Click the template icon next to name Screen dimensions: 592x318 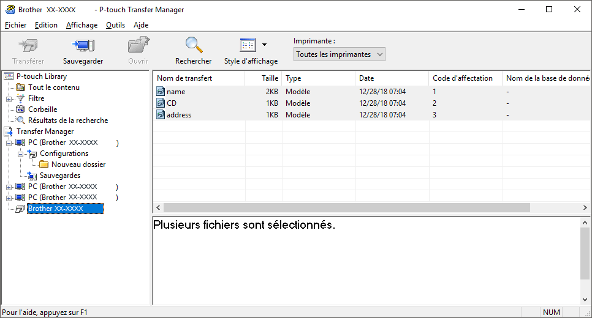coord(161,91)
